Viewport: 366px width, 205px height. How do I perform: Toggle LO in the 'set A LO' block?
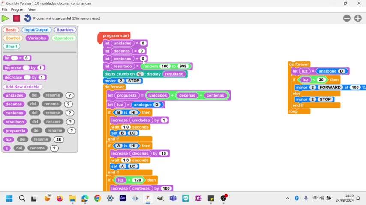(132, 167)
